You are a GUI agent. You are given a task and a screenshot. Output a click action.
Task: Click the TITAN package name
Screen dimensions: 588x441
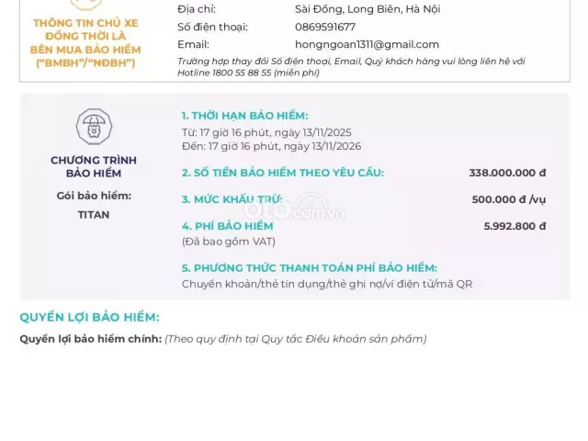(94, 215)
